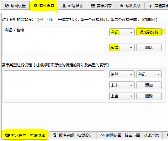Select the 利记 / 智博 list entry
This screenshot has height=141, width=168.
(14, 30)
